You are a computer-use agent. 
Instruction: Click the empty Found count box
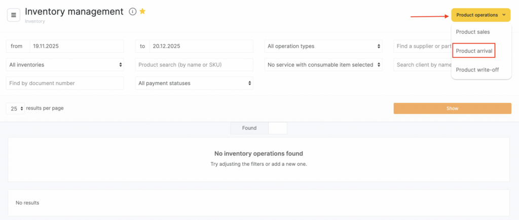click(277, 128)
